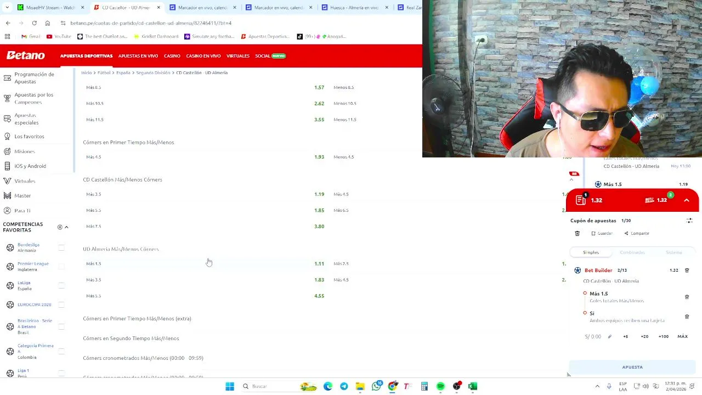Set stake to MÁX
The width and height of the screenshot is (702, 395).
pyautogui.click(x=682, y=336)
